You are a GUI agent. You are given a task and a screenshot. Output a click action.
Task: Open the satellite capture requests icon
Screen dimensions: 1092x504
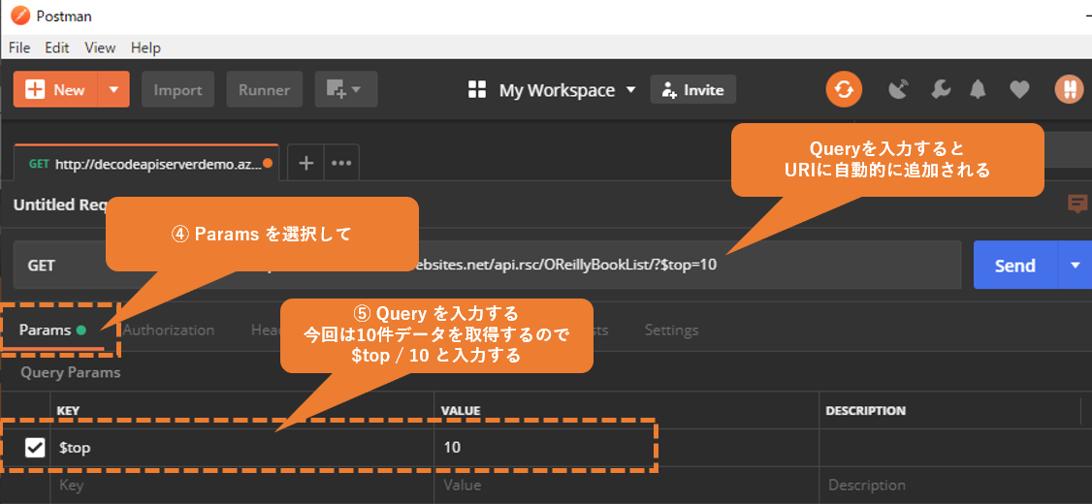tap(899, 90)
